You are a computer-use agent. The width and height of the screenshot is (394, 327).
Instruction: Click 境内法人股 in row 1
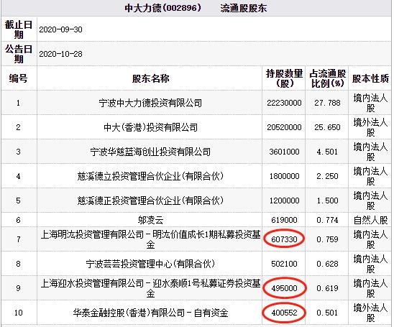click(x=370, y=103)
